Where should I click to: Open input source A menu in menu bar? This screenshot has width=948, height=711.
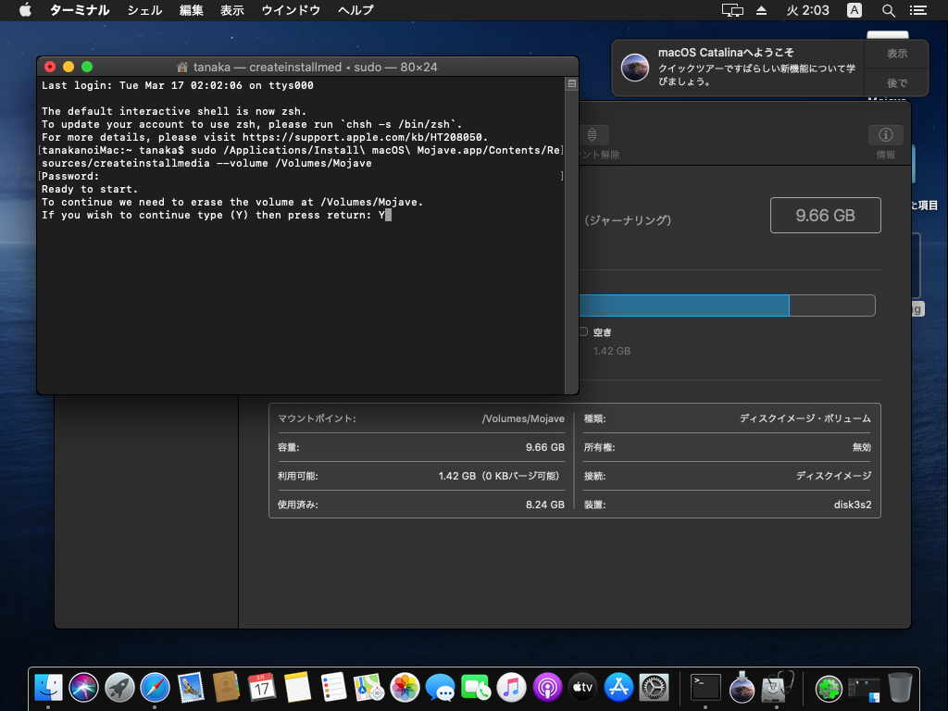coord(854,10)
